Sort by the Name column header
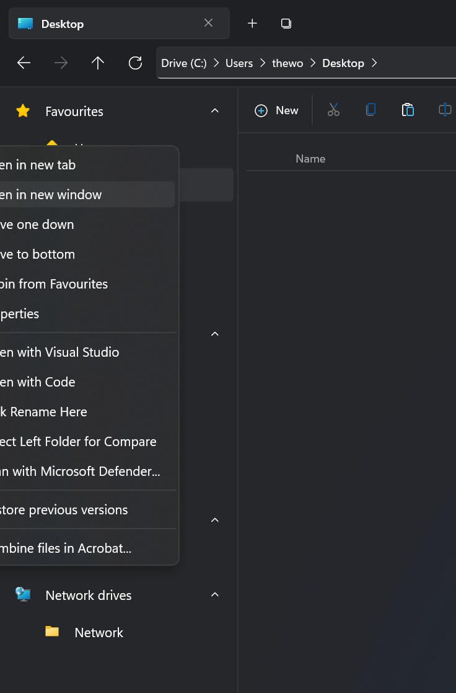 point(310,158)
